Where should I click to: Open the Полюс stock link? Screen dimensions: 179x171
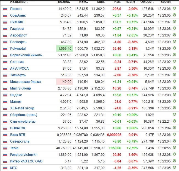(x=16, y=9)
